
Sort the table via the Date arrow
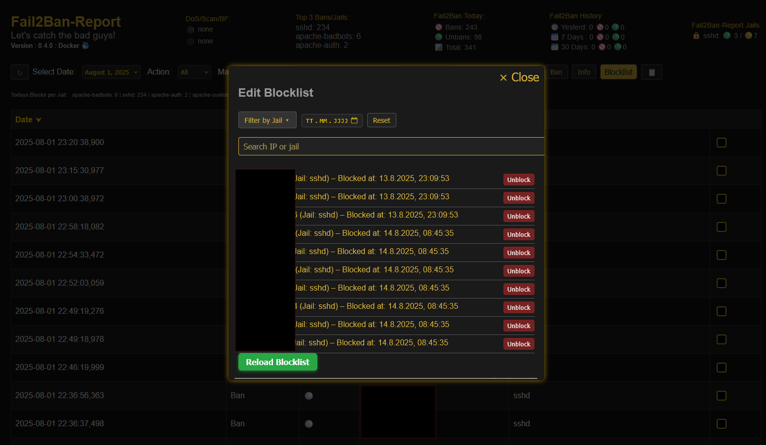[38, 120]
